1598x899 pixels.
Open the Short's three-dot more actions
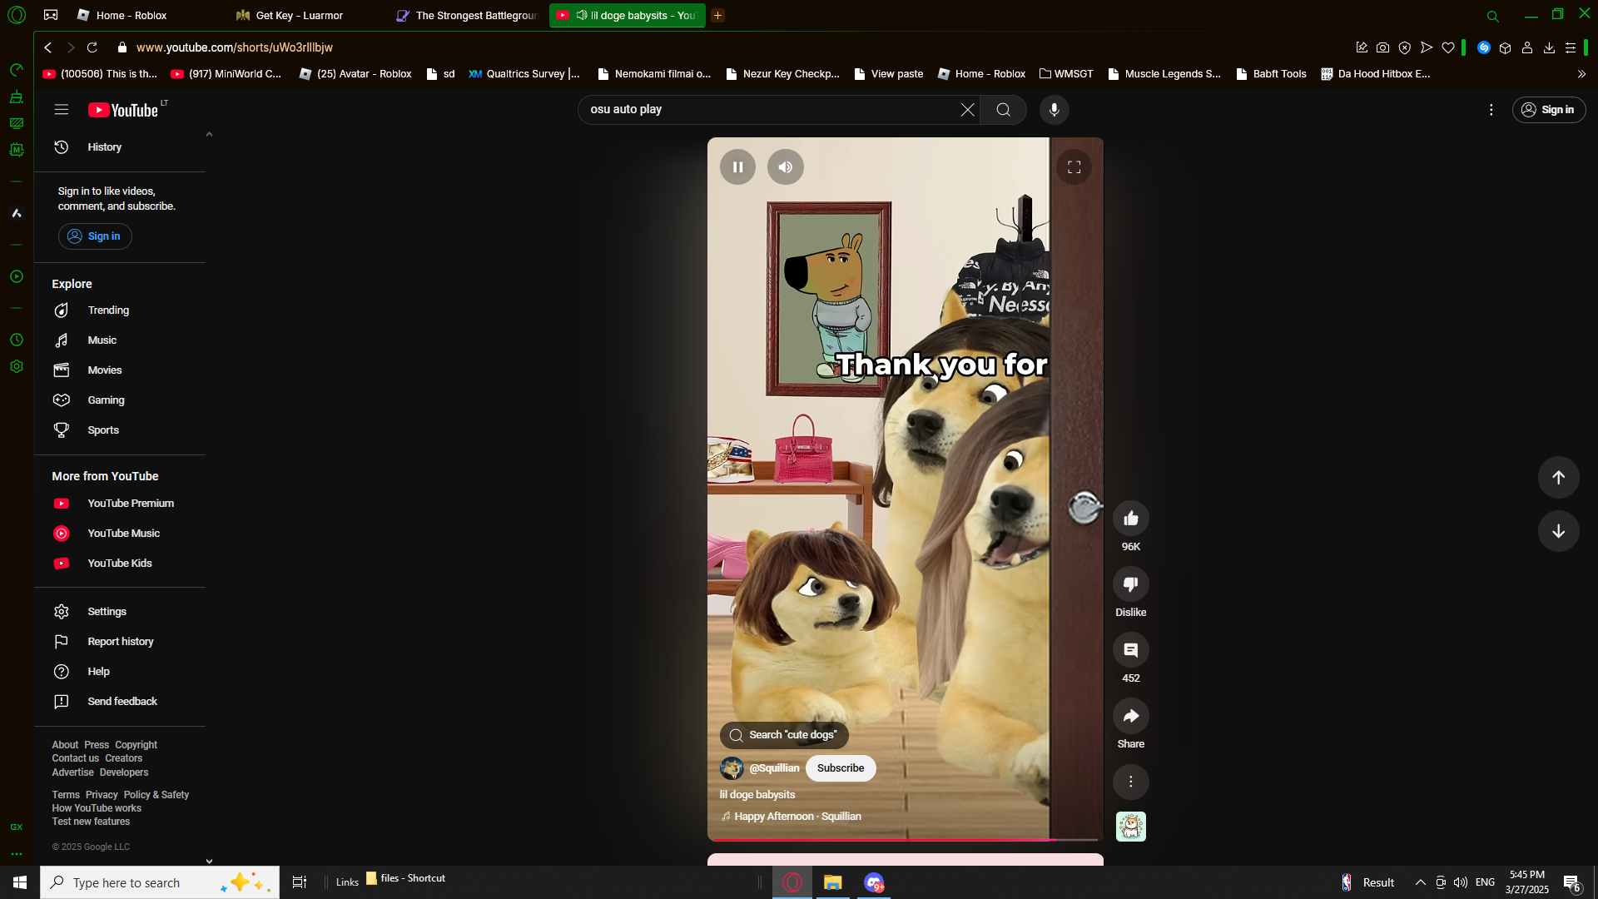coord(1130,782)
